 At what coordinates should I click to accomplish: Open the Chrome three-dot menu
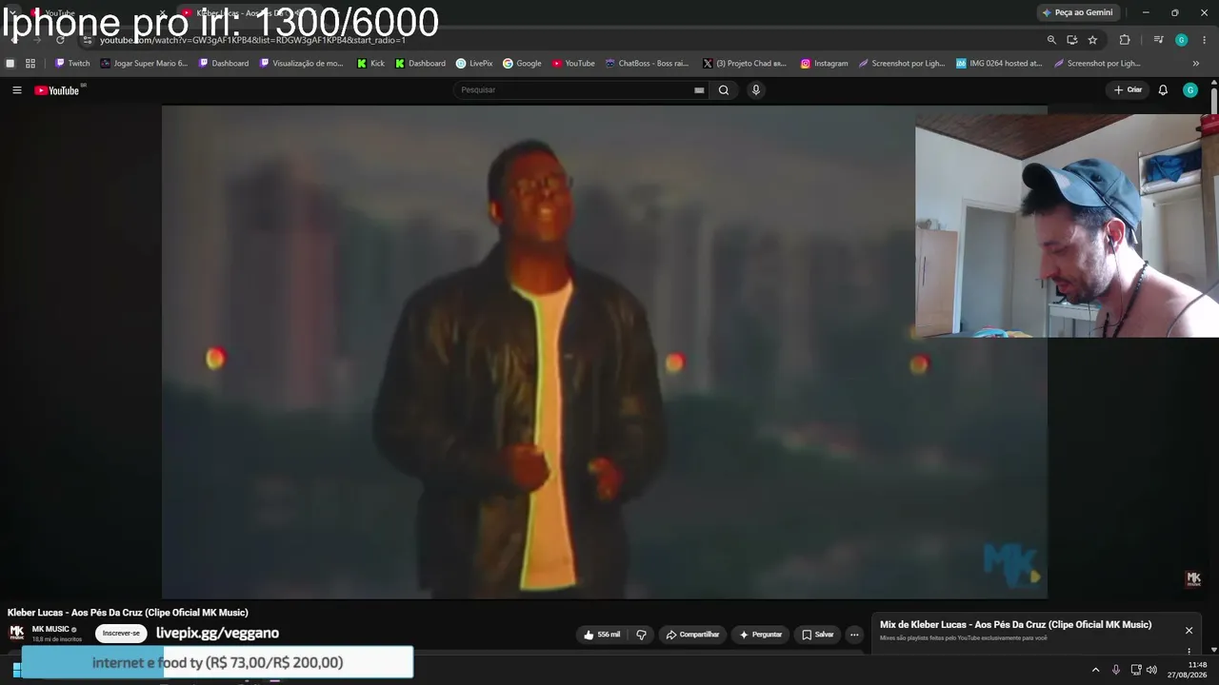tap(1205, 40)
